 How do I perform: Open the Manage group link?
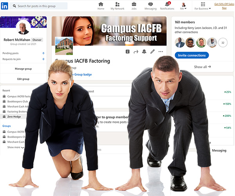tap(23, 69)
